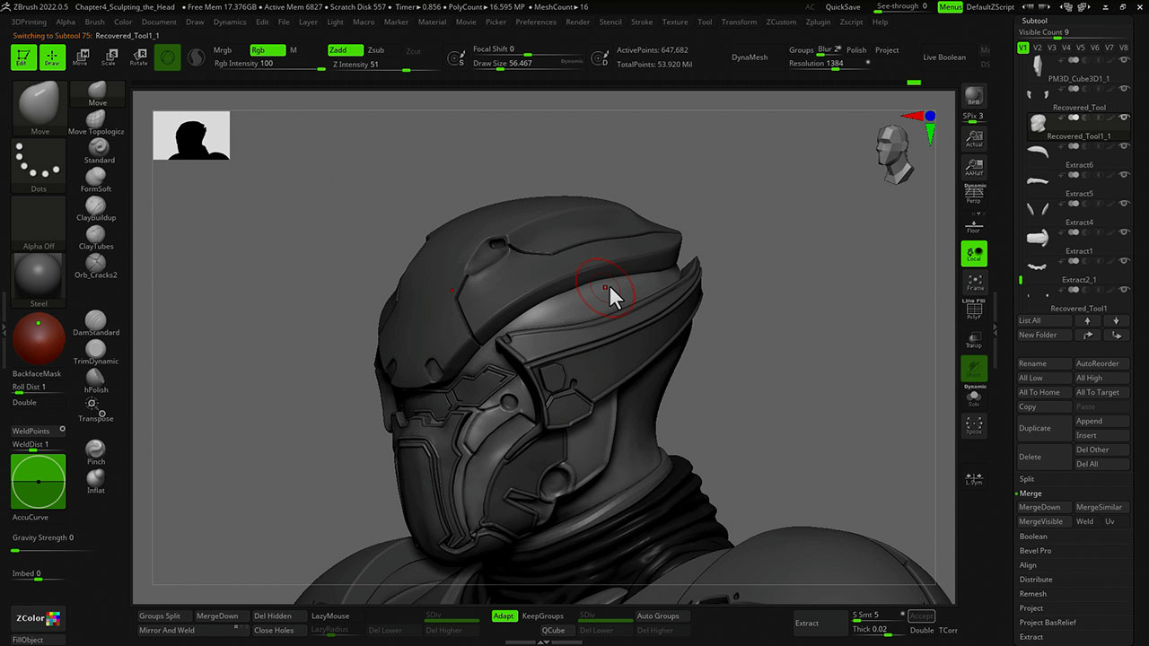Select the Inflat brush
This screenshot has height=646, width=1149.
coord(96,479)
